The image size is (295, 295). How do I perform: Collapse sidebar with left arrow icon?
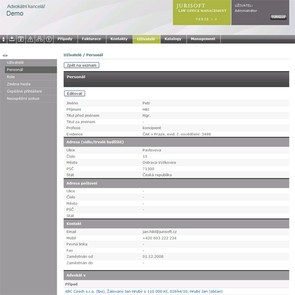pos(4,55)
